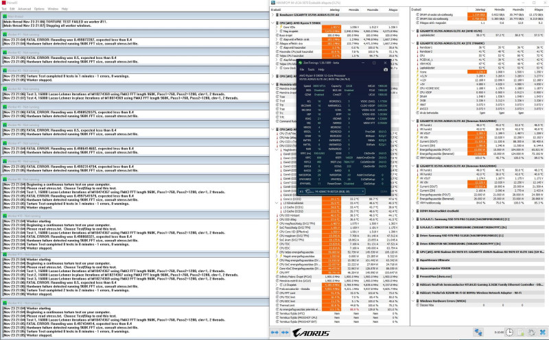Select VBAT voltage row in ITE group
This screenshot has width=549, height=340.
[x=480, y=105]
